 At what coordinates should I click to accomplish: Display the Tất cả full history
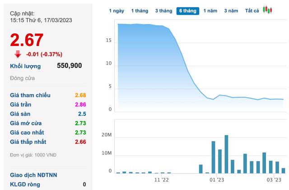click(252, 10)
